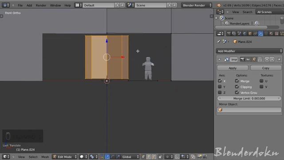This screenshot has height=160, width=284.
Task: Collapse the Mirror modifier panel
Action: [x=219, y=59]
